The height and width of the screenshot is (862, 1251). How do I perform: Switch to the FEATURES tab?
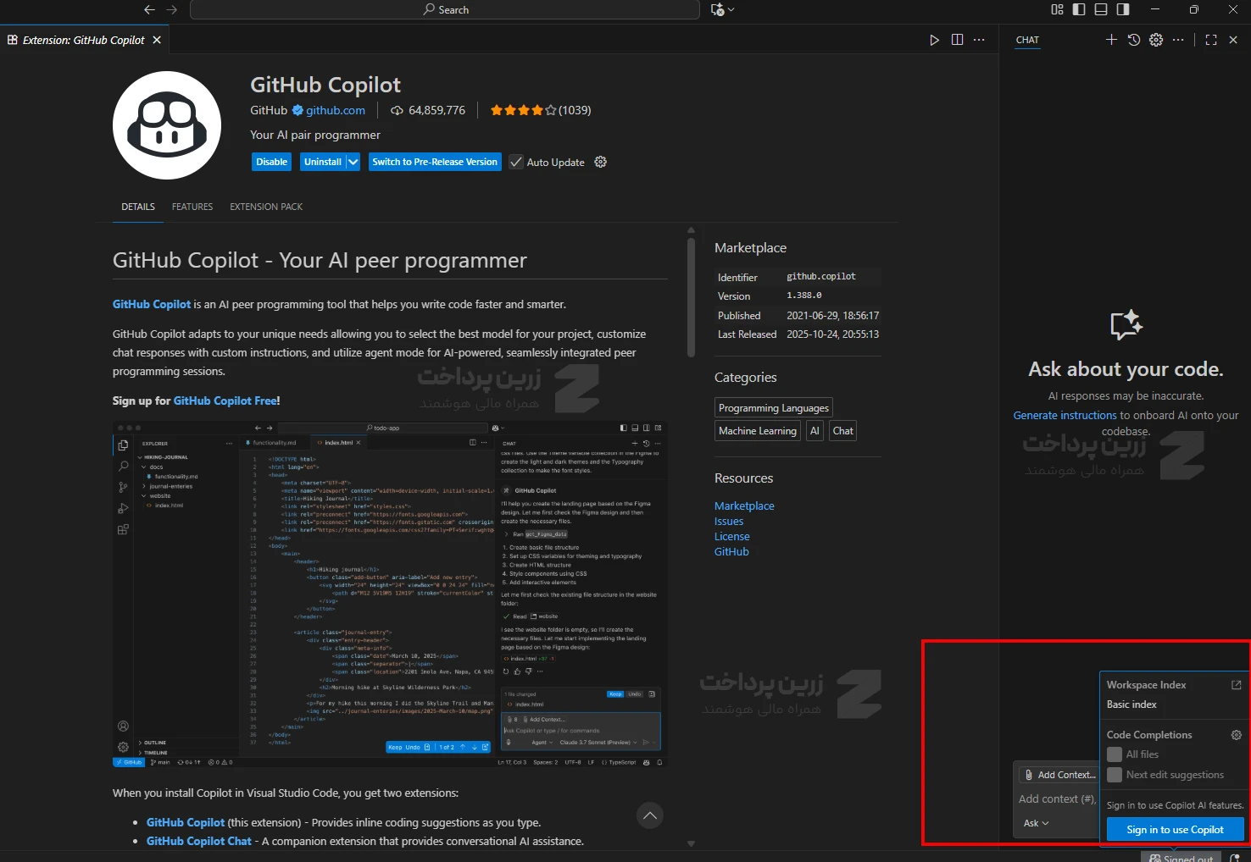[x=192, y=206]
